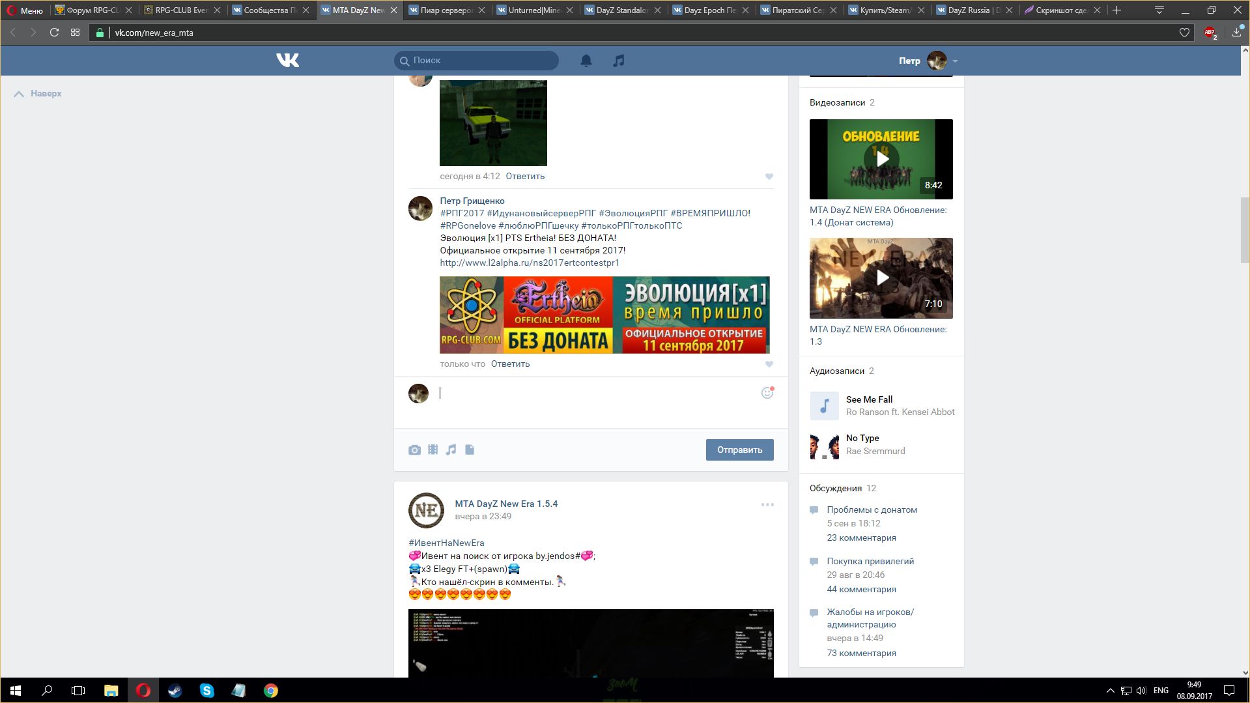Image resolution: width=1250 pixels, height=703 pixels.
Task: Switch to DayZ Standalone tab
Action: point(622,10)
